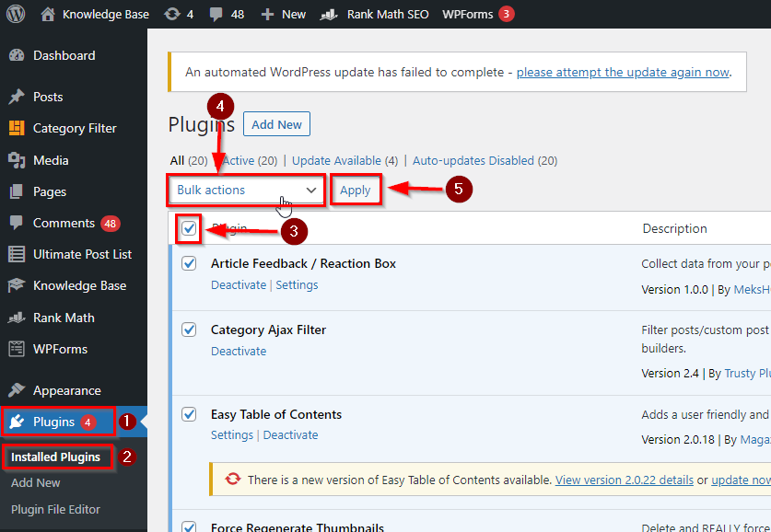Open Rank Math SEO admin bar menu
This screenshot has width=771, height=532.
(x=388, y=14)
